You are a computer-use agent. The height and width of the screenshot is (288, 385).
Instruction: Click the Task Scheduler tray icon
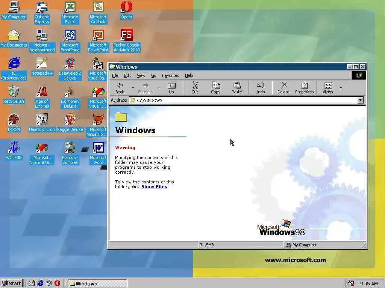point(351,283)
